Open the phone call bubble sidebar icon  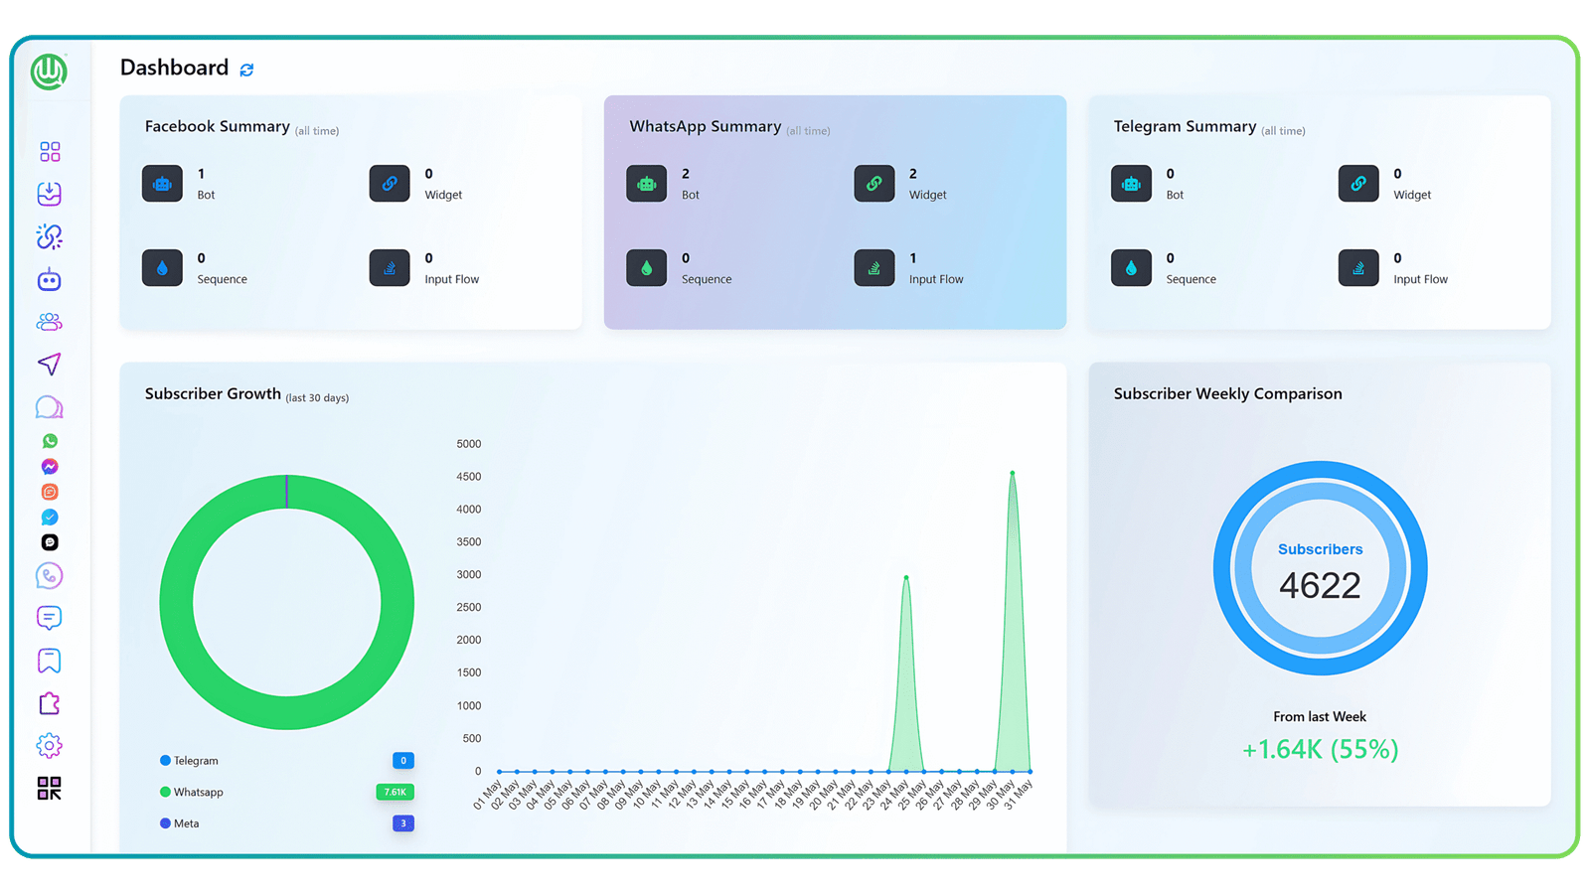pyautogui.click(x=50, y=576)
